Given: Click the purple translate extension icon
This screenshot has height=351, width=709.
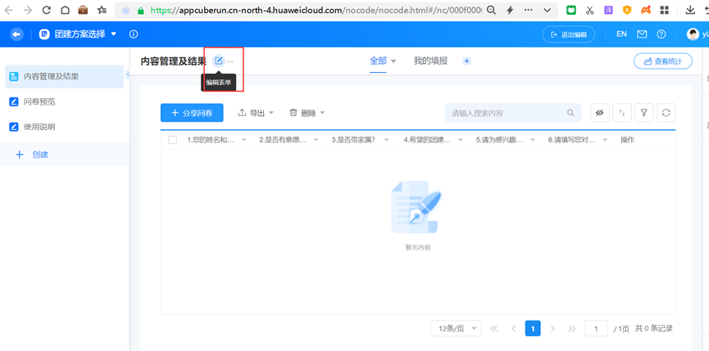Looking at the screenshot, I should point(609,10).
